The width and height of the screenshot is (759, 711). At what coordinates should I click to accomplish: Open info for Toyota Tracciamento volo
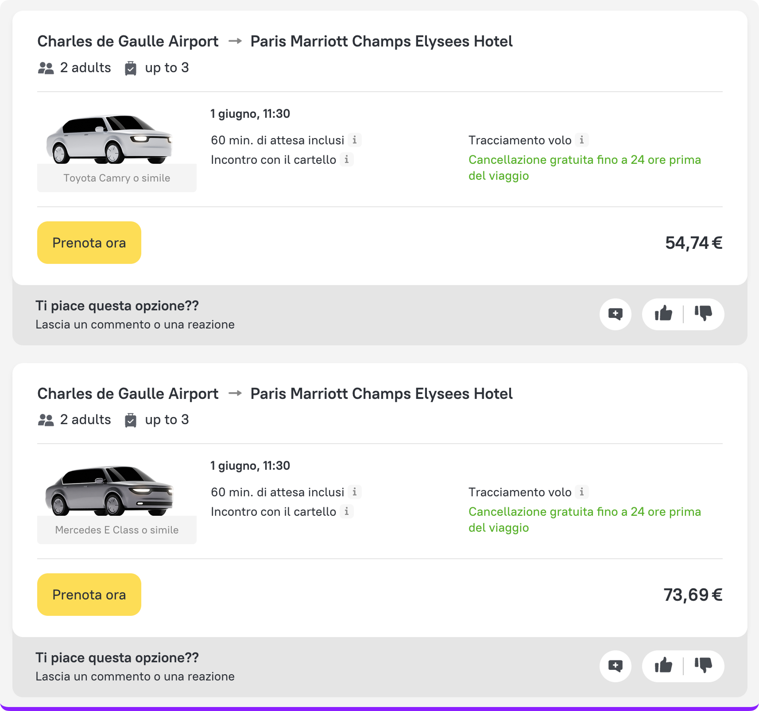click(582, 140)
